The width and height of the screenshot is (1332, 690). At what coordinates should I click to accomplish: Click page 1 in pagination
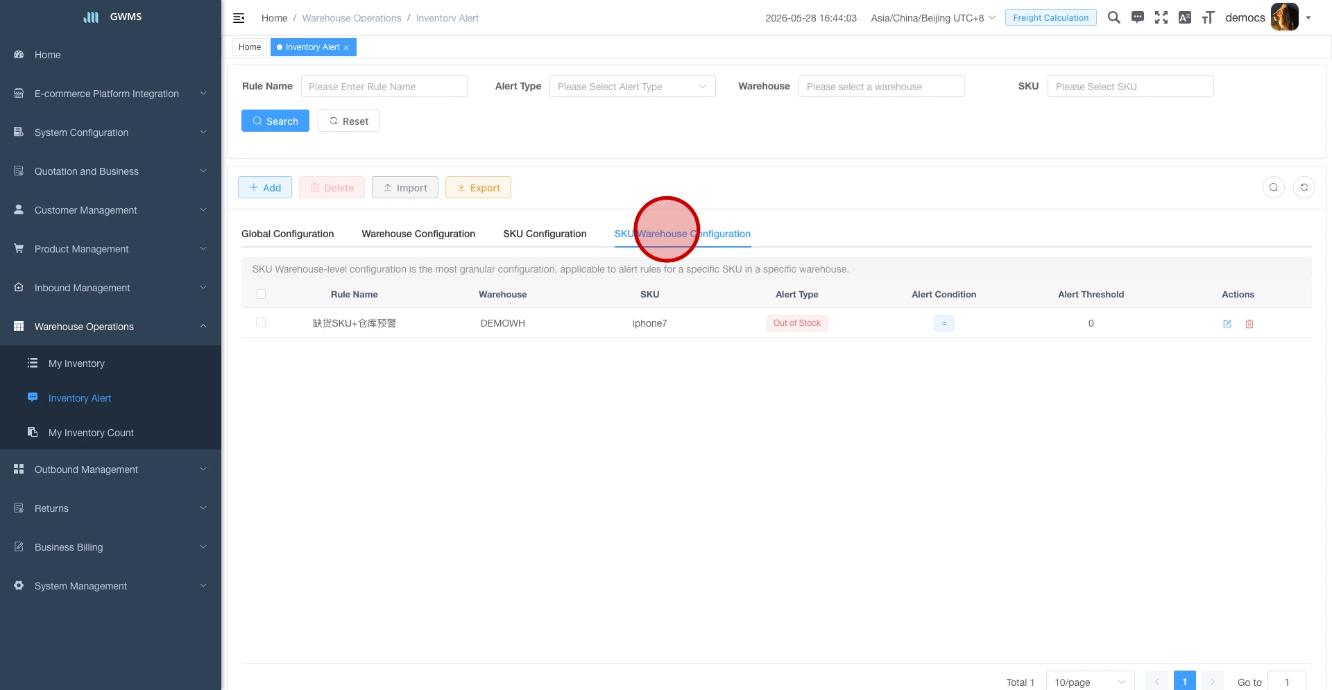(1185, 681)
